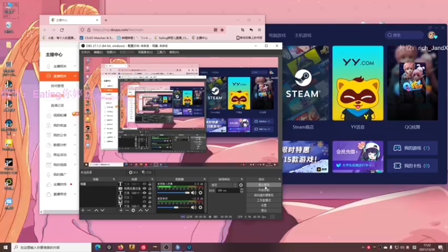The height and width of the screenshot is (252, 448).
Task: Open the user avatar in the game platform window
Action: (431, 35)
